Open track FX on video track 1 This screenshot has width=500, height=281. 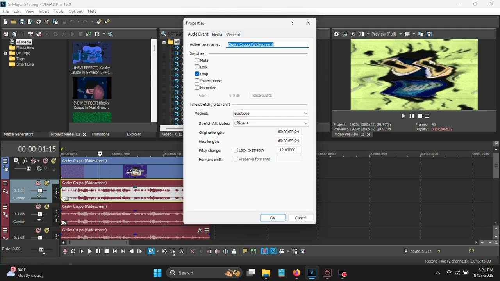click(25, 161)
